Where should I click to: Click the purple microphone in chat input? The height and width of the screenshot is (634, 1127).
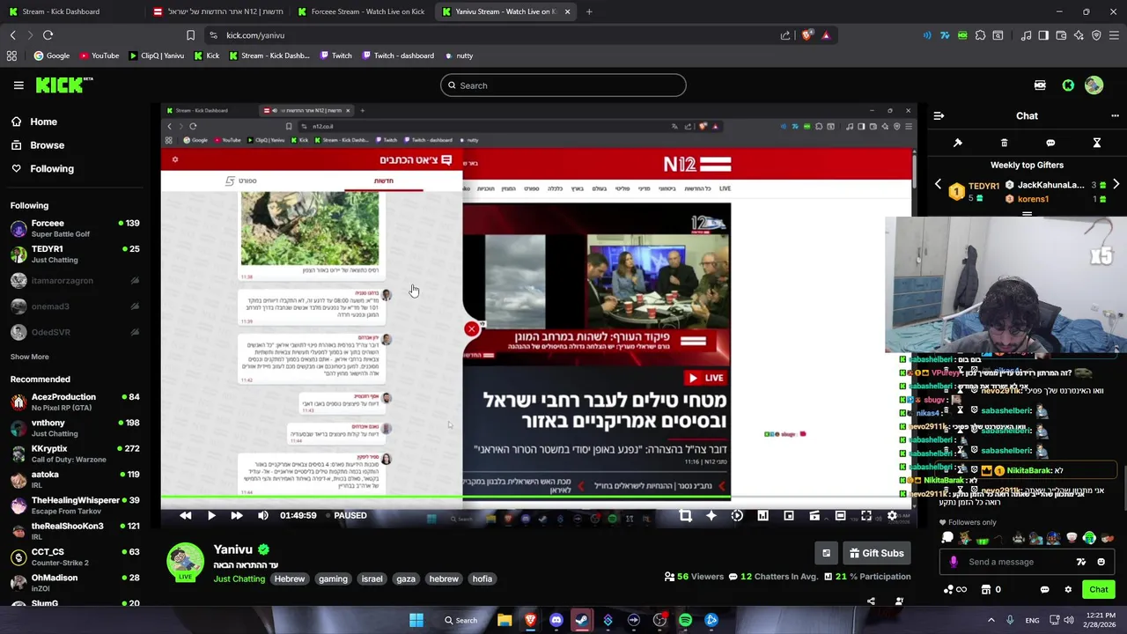click(954, 562)
